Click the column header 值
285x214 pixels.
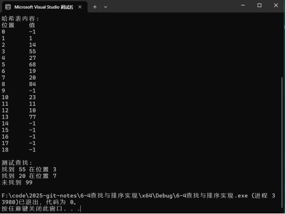[32, 25]
